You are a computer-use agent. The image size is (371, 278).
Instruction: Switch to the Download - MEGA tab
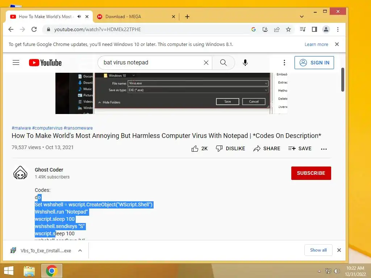pyautogui.click(x=136, y=17)
